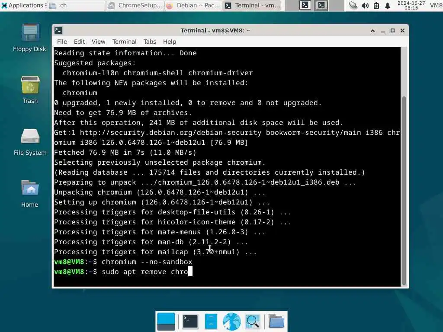
Task: Click the second terminal icon in the top panel
Action: (321, 5)
